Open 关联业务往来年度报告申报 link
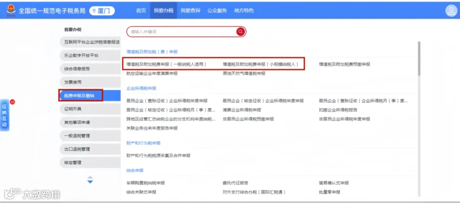 152,128
